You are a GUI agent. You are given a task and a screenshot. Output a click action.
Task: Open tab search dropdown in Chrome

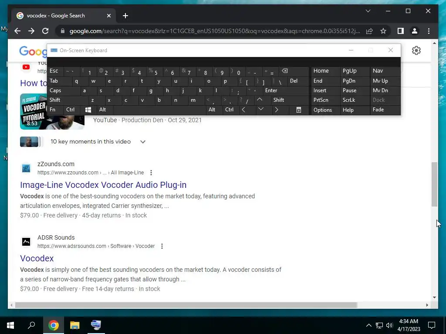(x=368, y=11)
